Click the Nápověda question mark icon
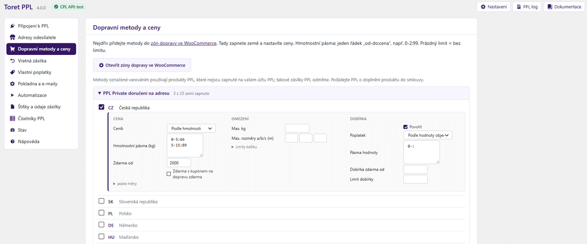587x244 pixels. [13, 142]
